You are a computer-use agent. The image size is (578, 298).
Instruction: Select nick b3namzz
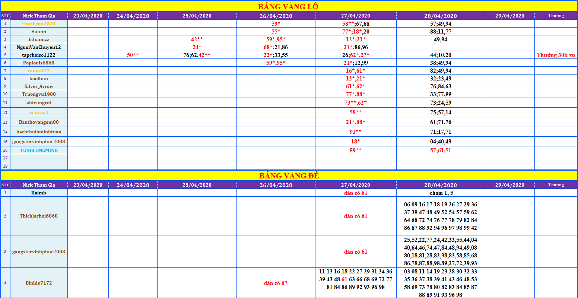pos(39,39)
